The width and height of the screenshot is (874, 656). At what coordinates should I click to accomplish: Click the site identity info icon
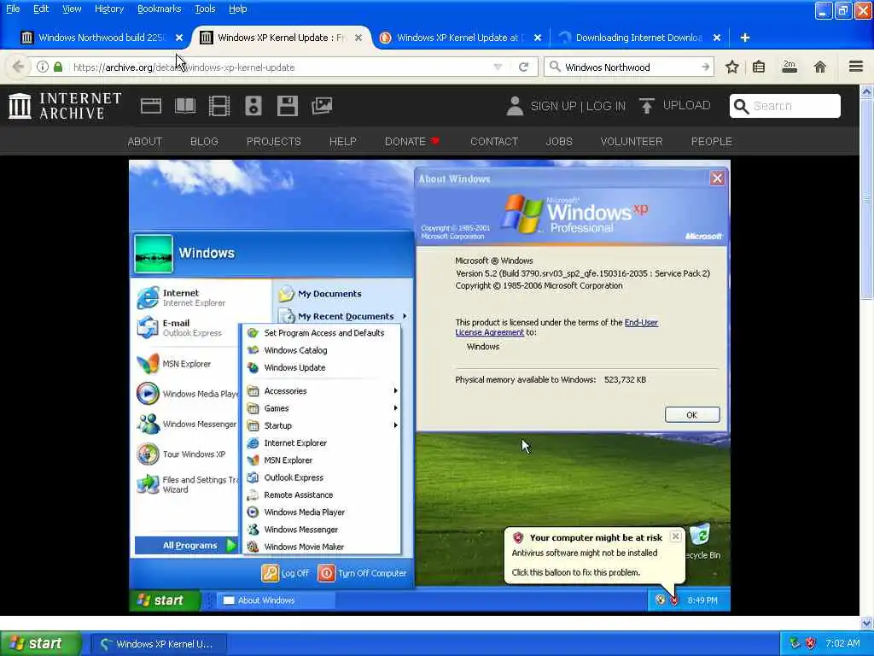[x=43, y=67]
